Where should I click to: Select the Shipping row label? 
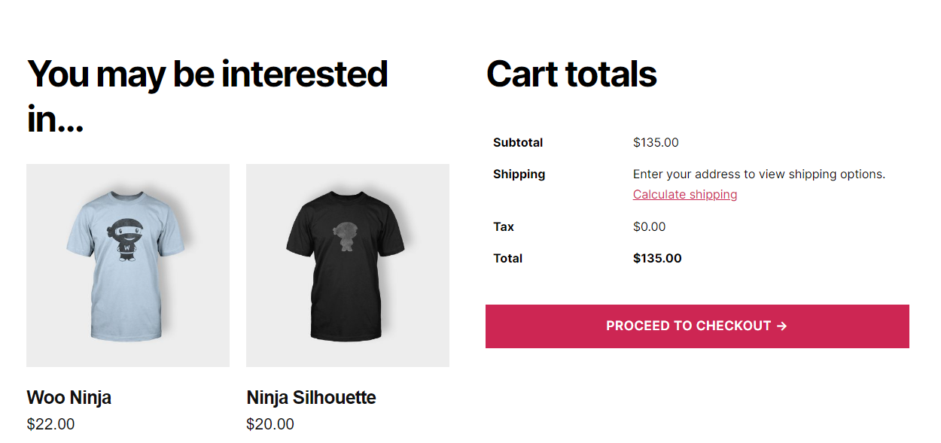pos(519,174)
